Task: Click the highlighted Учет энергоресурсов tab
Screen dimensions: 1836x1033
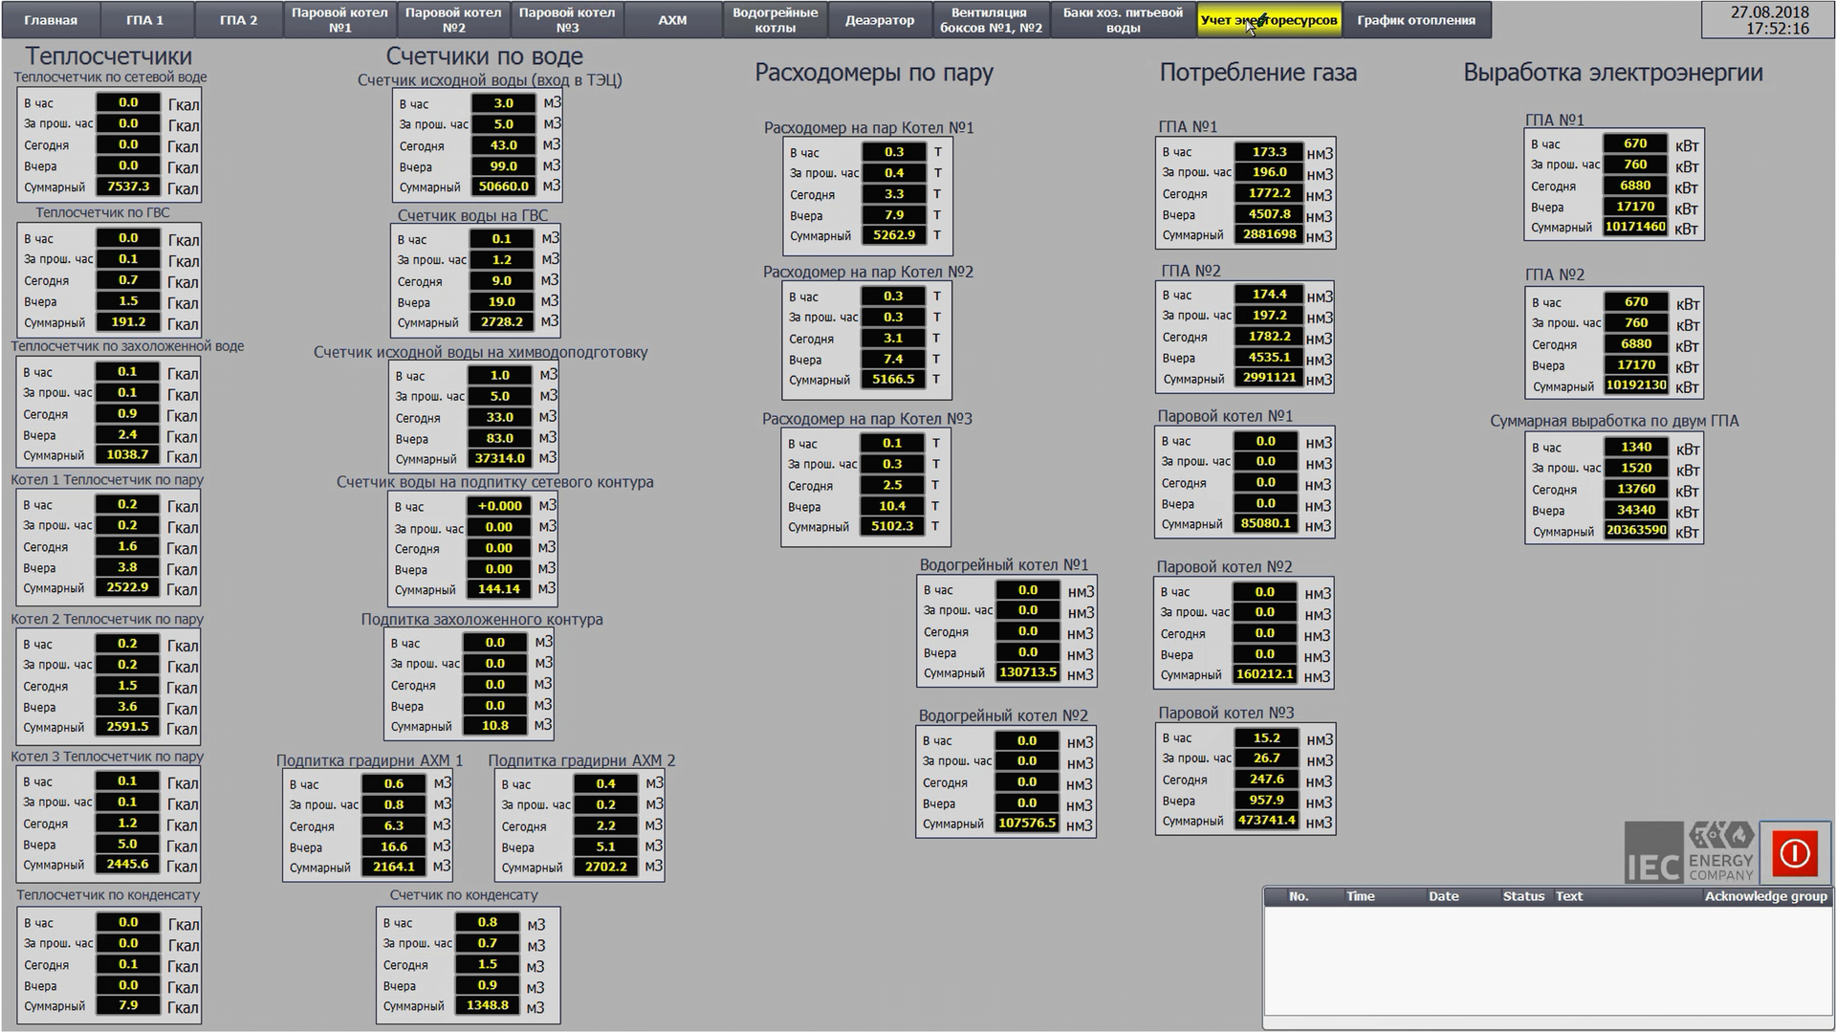Action: click(x=1269, y=20)
